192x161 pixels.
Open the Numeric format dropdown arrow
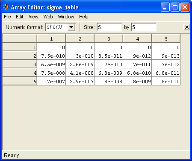click(x=71, y=27)
